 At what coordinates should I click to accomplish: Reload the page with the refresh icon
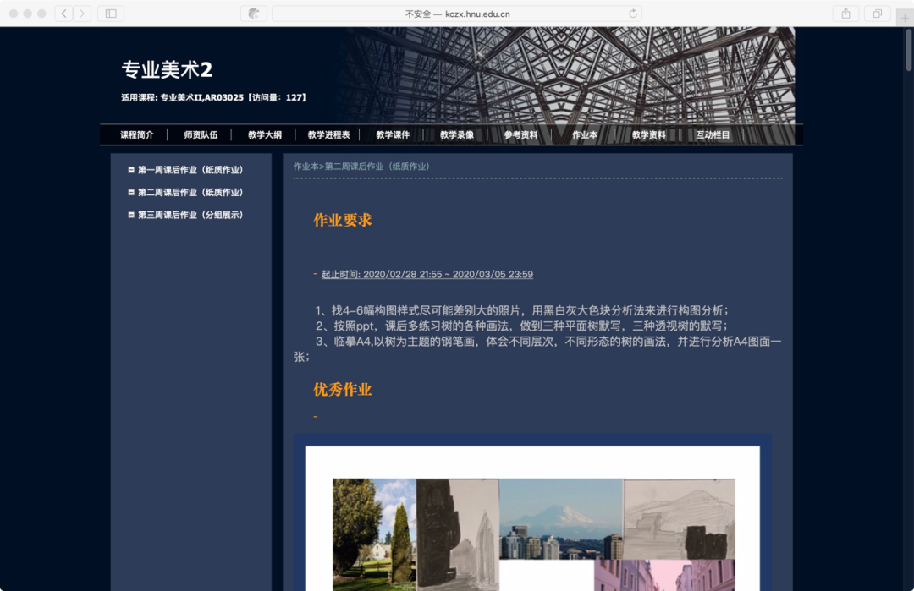click(x=632, y=14)
